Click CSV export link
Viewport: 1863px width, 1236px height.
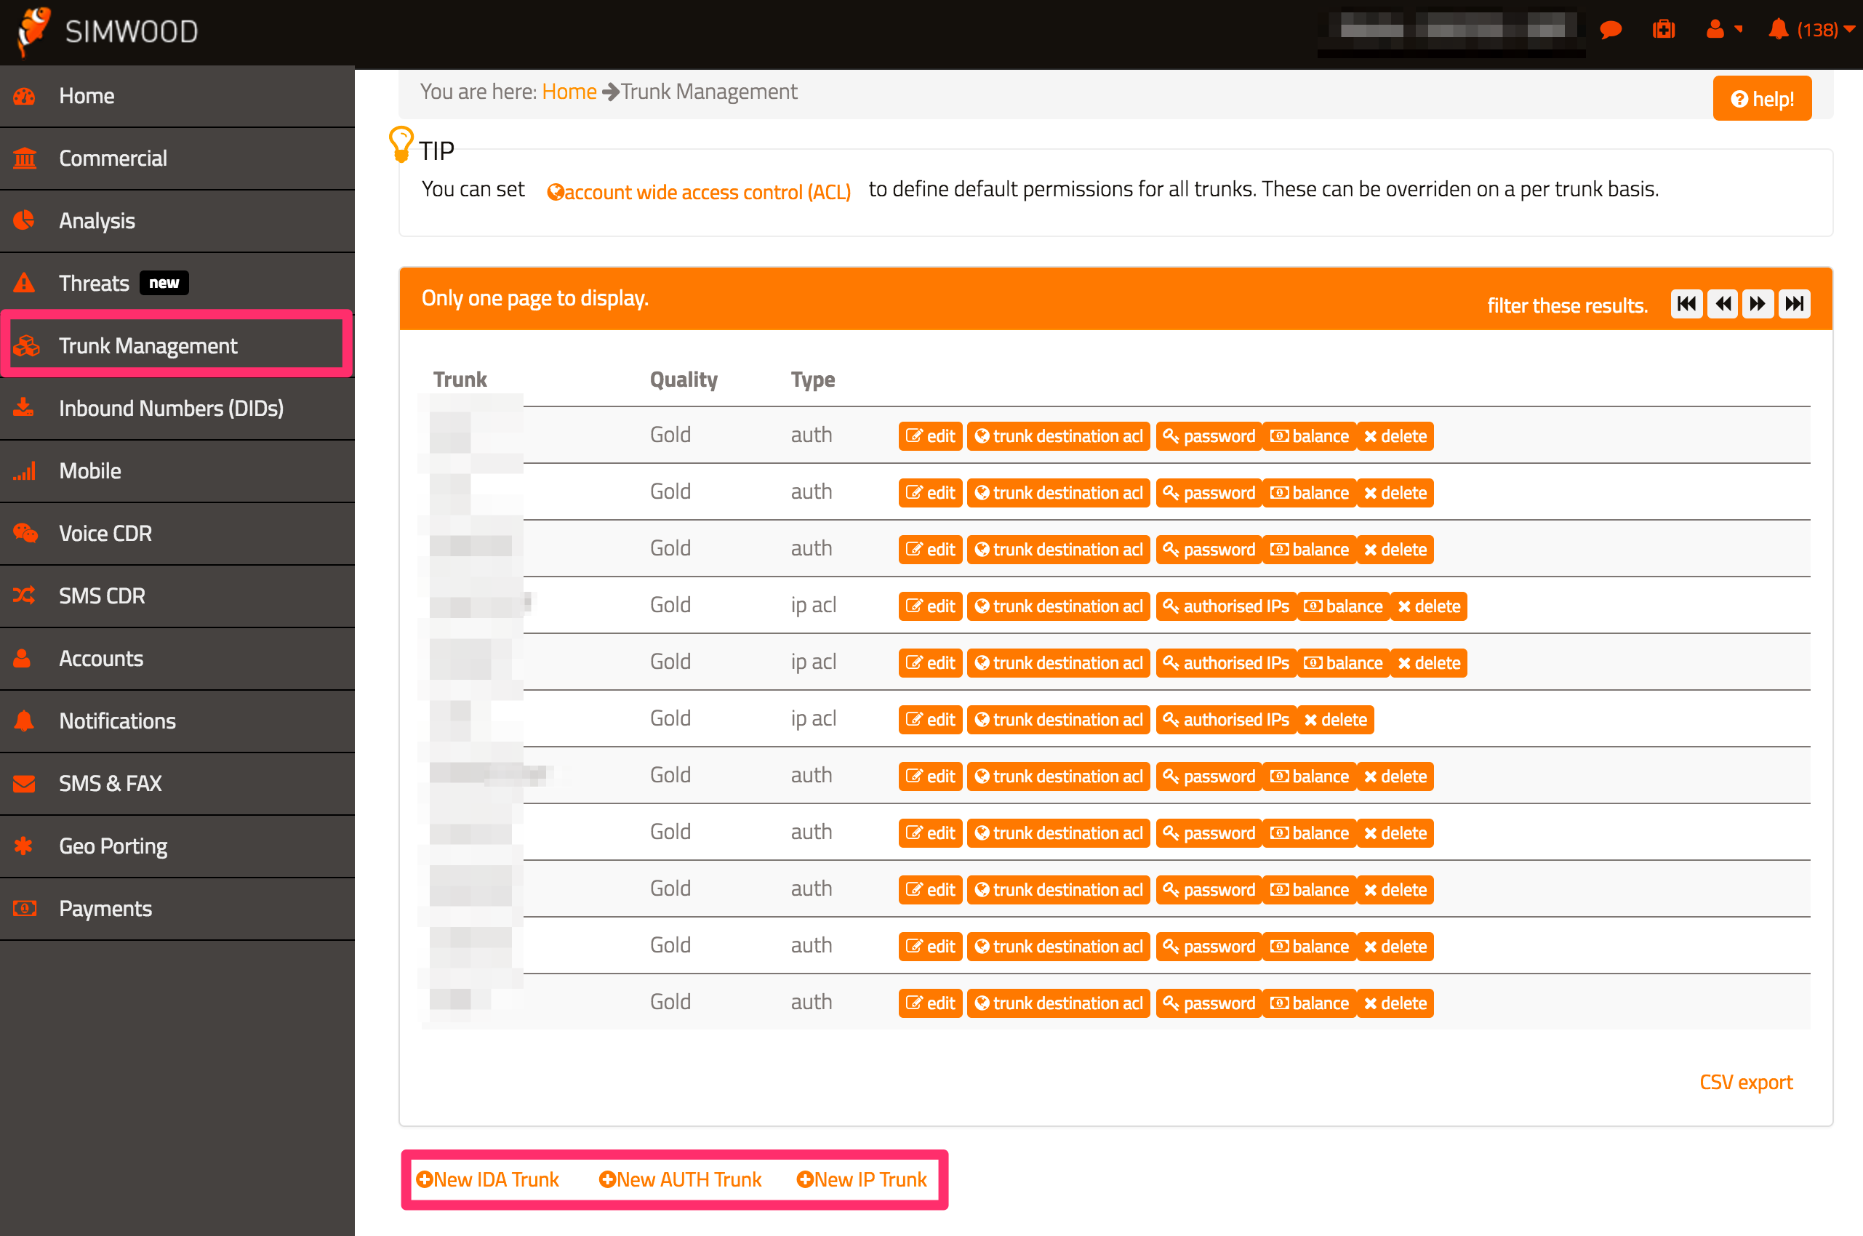(x=1745, y=1082)
